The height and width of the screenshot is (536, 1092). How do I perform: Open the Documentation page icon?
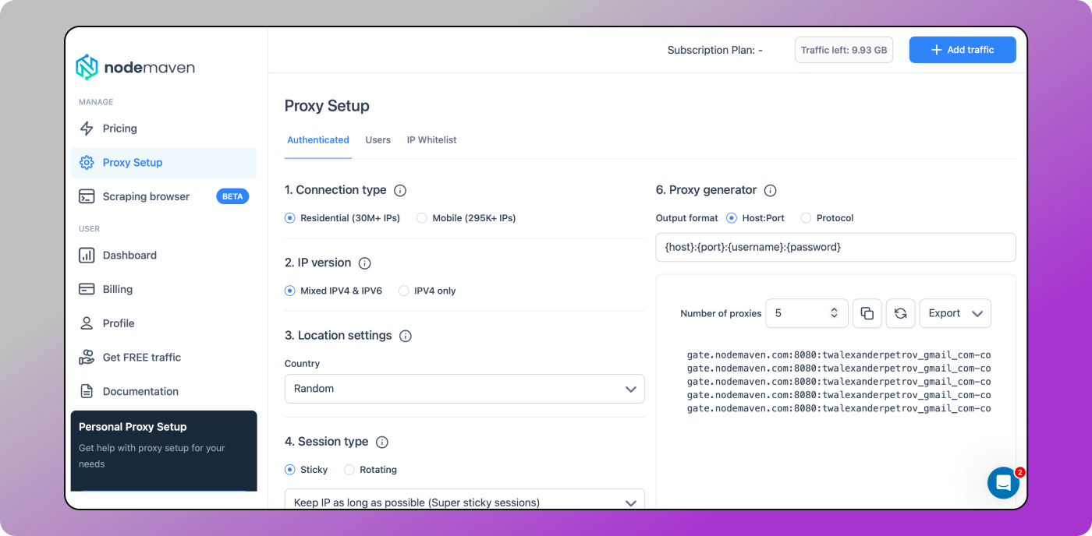click(x=87, y=390)
